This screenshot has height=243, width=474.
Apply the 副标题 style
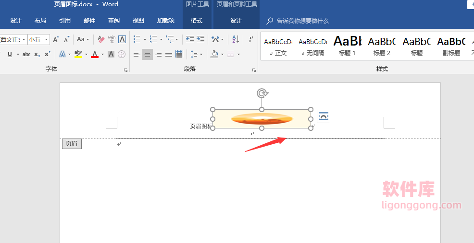[451, 46]
